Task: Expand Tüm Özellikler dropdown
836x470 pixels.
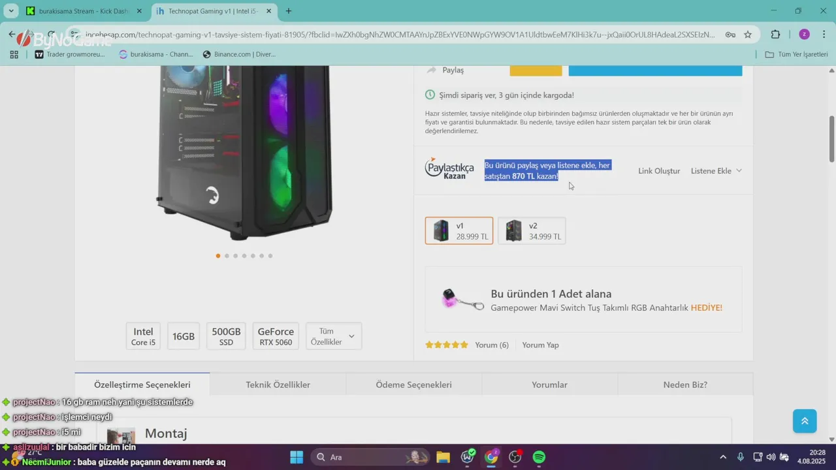Action: (333, 336)
